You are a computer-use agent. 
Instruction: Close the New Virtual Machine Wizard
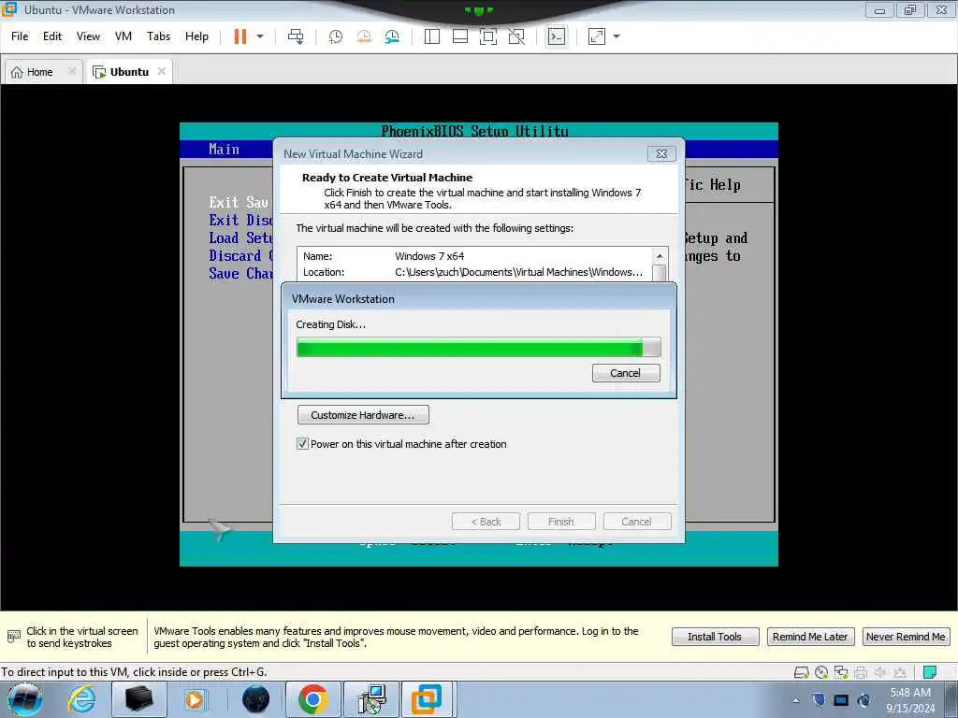(661, 154)
